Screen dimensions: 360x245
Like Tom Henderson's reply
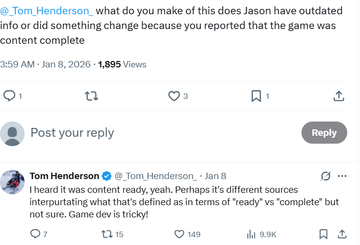pos(180,234)
